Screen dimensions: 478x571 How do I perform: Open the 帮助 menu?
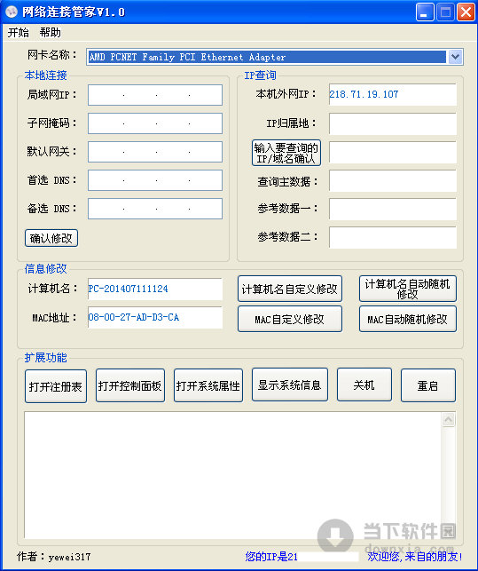click(x=51, y=33)
